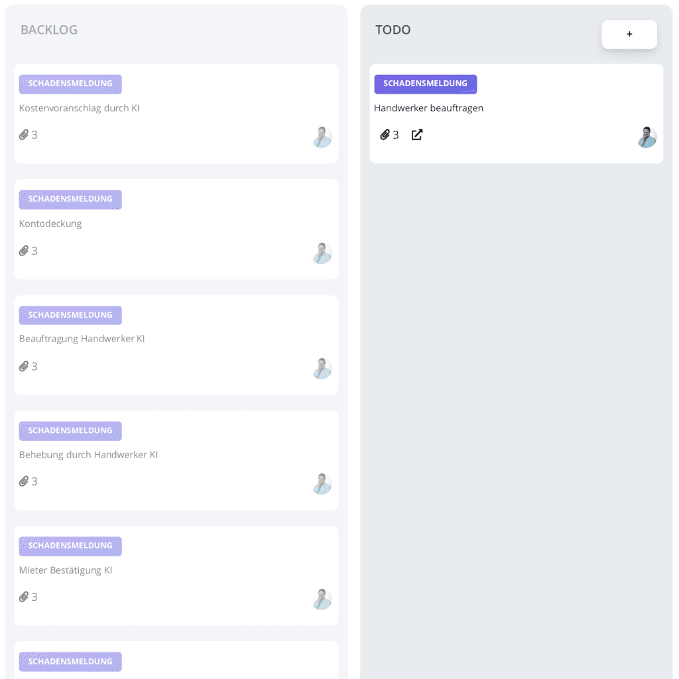The image size is (679, 679).
Task: Open attachments on the Behebung durch Handwerker KI card
Action: click(25, 481)
